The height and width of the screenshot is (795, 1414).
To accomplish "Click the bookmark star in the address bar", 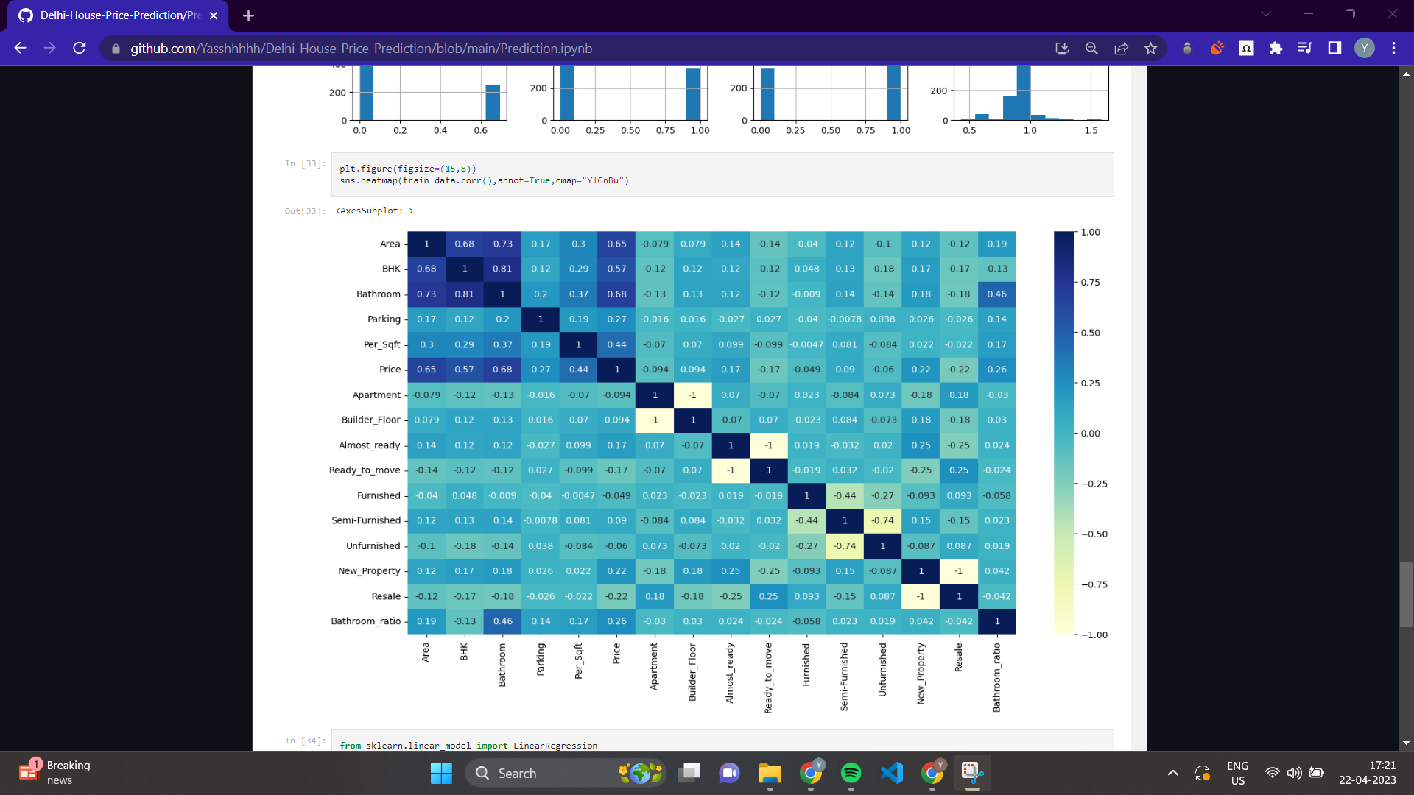I will pos(1150,48).
